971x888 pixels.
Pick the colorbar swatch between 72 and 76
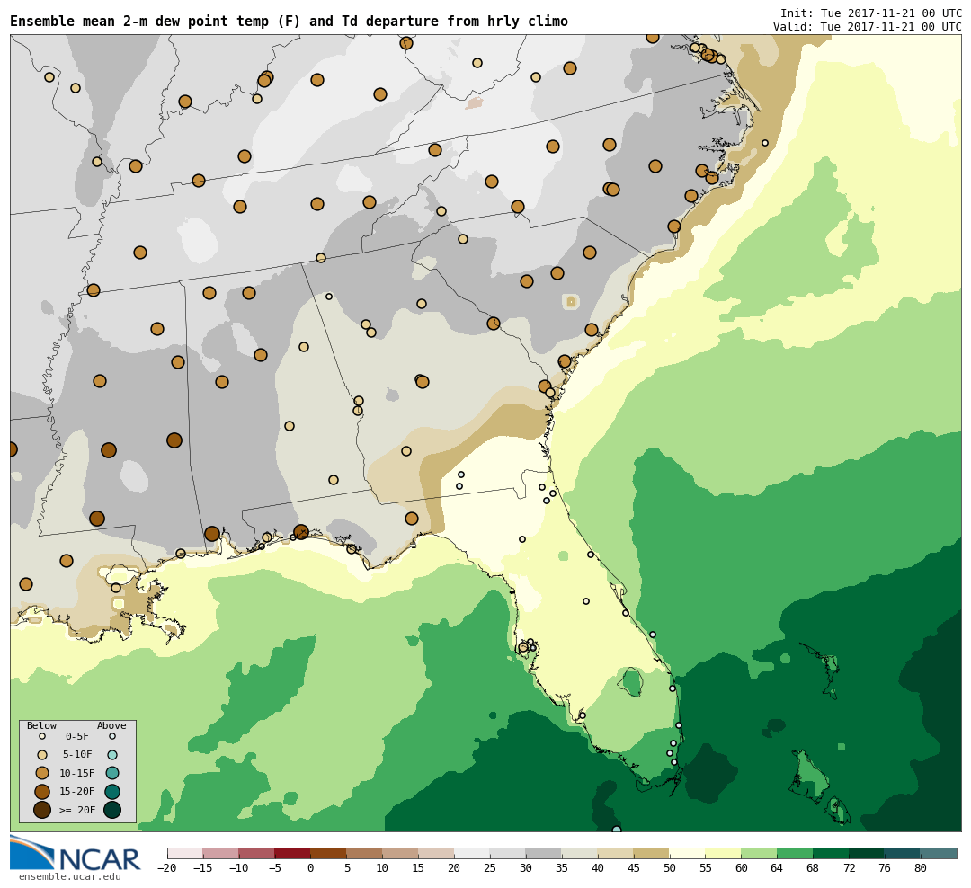867,853
